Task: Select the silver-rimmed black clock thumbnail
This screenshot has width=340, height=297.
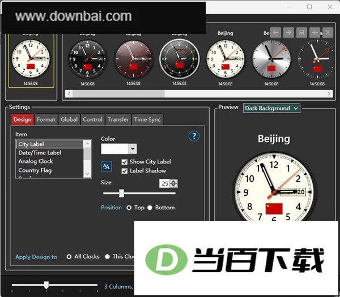Action: pyautogui.click(x=180, y=59)
